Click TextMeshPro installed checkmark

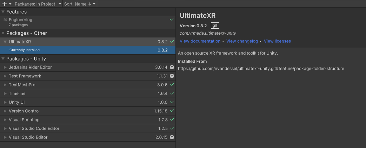pyautogui.click(x=172, y=85)
